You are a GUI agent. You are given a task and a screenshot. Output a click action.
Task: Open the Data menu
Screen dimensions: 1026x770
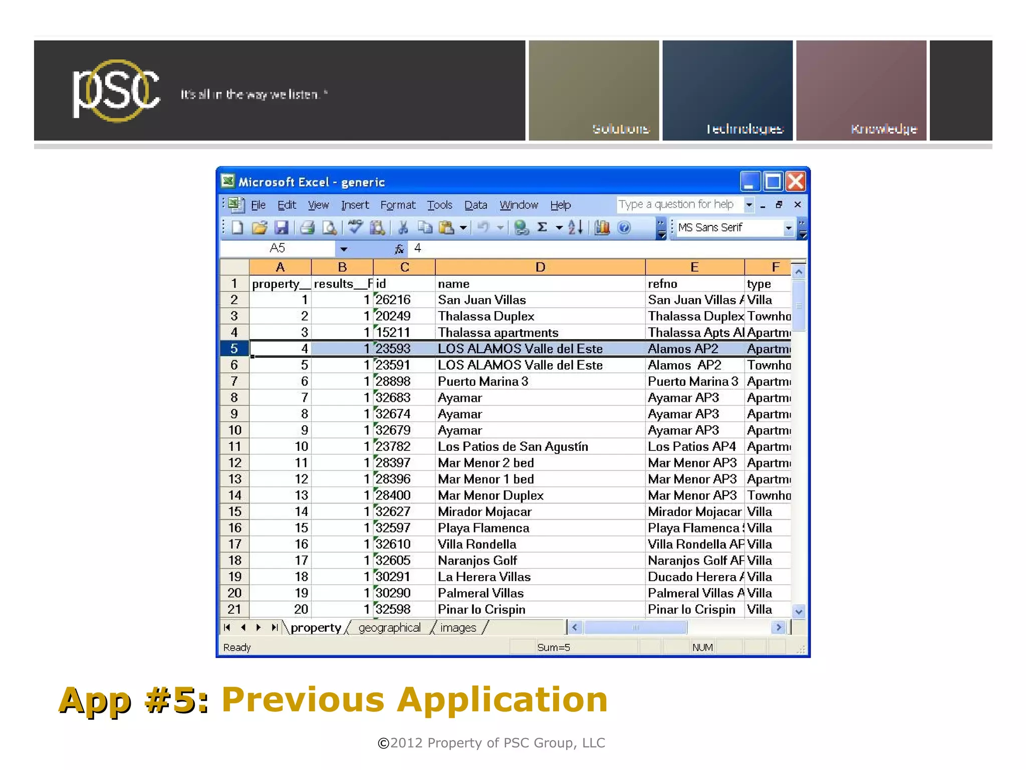(475, 205)
